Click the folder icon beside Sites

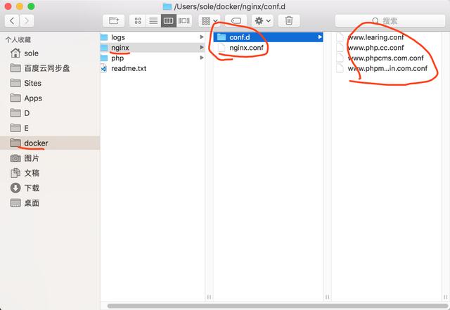point(15,83)
